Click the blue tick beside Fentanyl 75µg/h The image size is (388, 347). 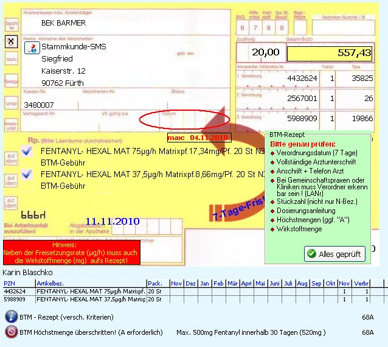click(26, 152)
